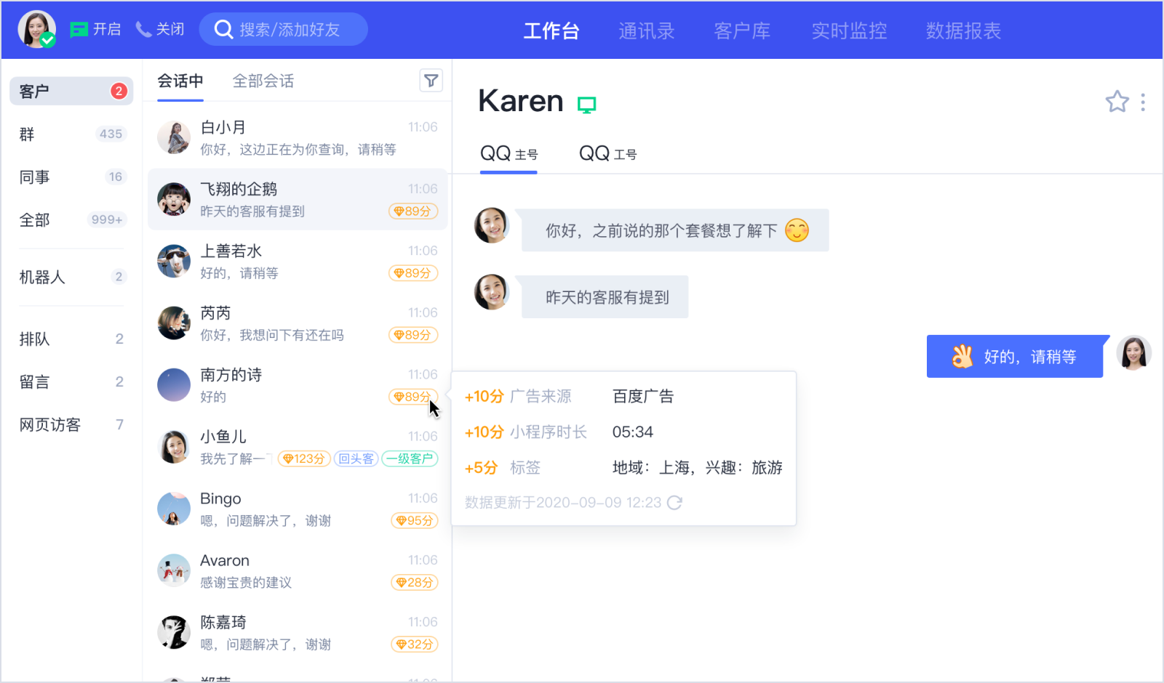This screenshot has height=683, width=1164.
Task: Click the smiley emoji in Karen's message
Action: pos(797,230)
